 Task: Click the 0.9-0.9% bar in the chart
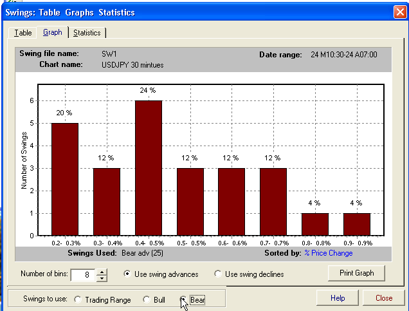click(x=356, y=223)
